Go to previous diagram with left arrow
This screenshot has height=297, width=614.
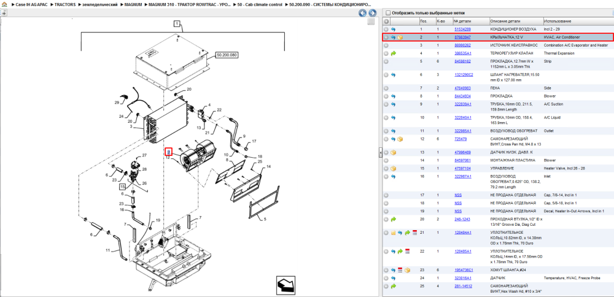pyautogui.click(x=363, y=13)
